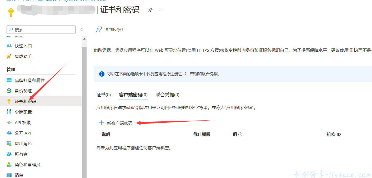Click the 清单 manifest icon
The height and width of the screenshot is (178, 372).
coord(9,175)
